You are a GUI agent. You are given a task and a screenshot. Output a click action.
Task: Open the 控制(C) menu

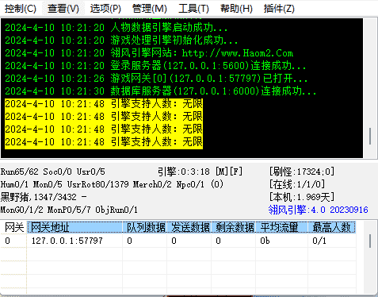point(21,9)
